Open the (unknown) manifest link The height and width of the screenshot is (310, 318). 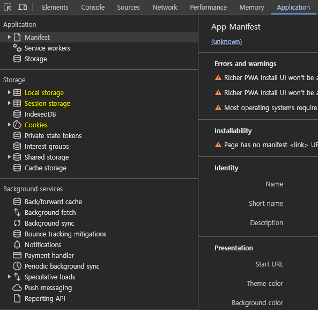[226, 42]
